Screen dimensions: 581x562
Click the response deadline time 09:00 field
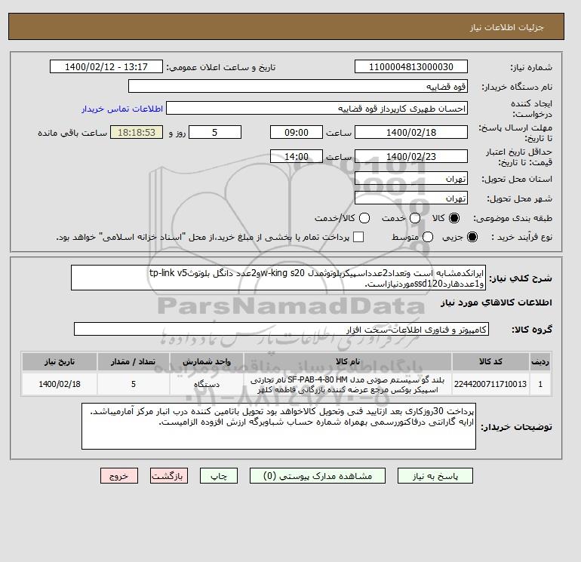pos(297,132)
